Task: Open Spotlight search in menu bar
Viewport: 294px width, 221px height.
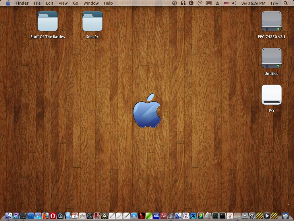Action: pos(286,3)
